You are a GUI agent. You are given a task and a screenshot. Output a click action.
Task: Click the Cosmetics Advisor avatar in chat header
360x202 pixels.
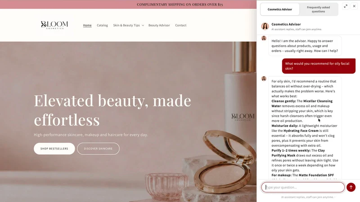coord(265,26)
